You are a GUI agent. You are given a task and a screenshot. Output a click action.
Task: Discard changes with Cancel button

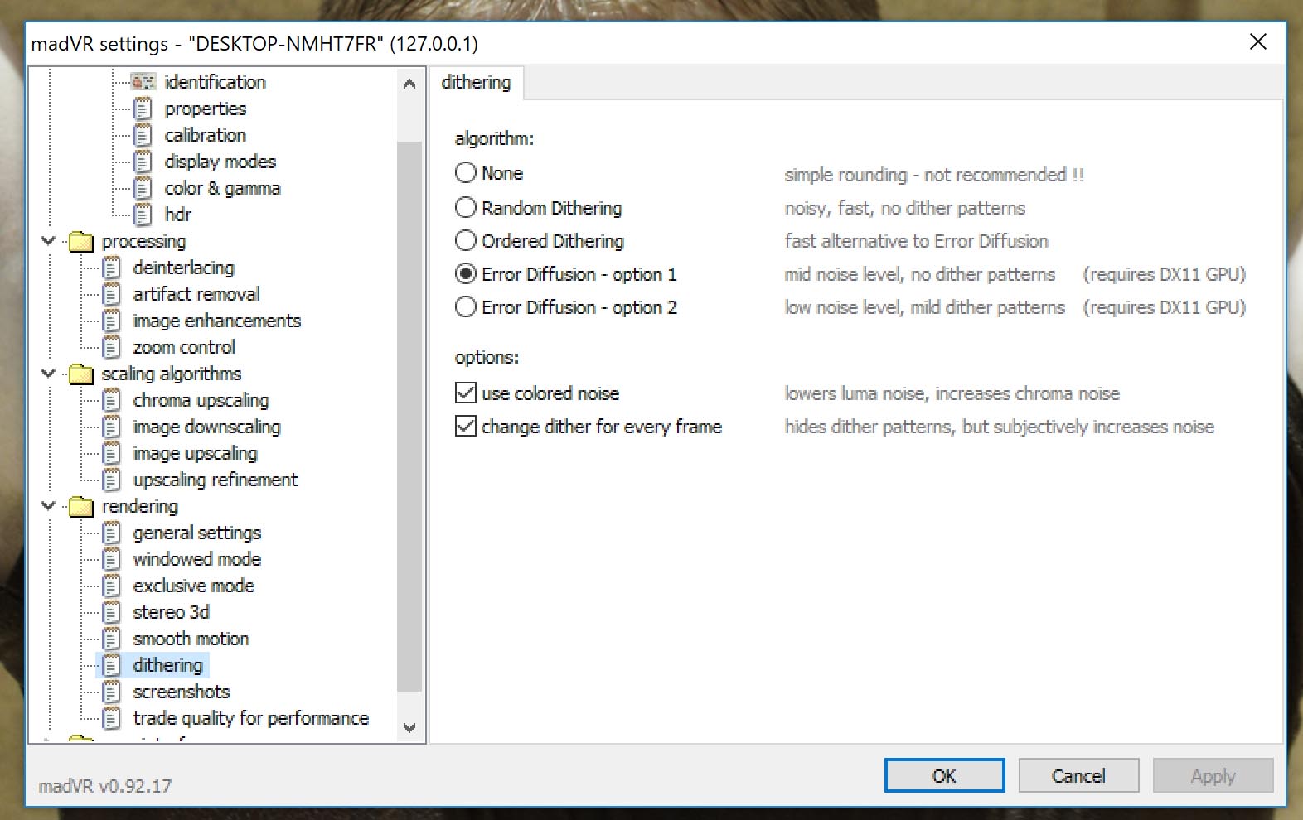(x=1078, y=775)
